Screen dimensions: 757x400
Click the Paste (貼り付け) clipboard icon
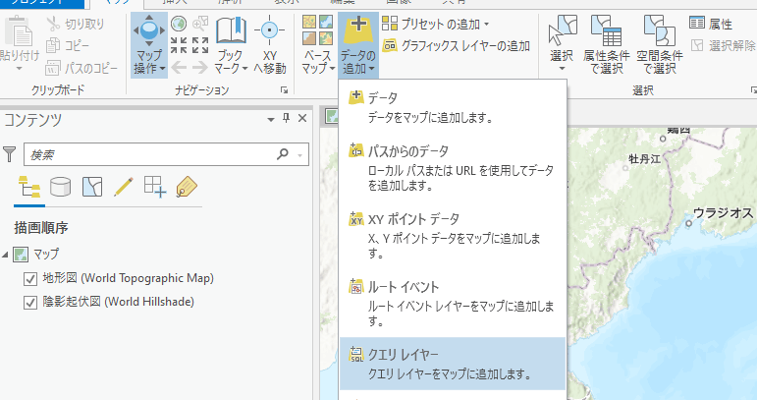[x=18, y=31]
